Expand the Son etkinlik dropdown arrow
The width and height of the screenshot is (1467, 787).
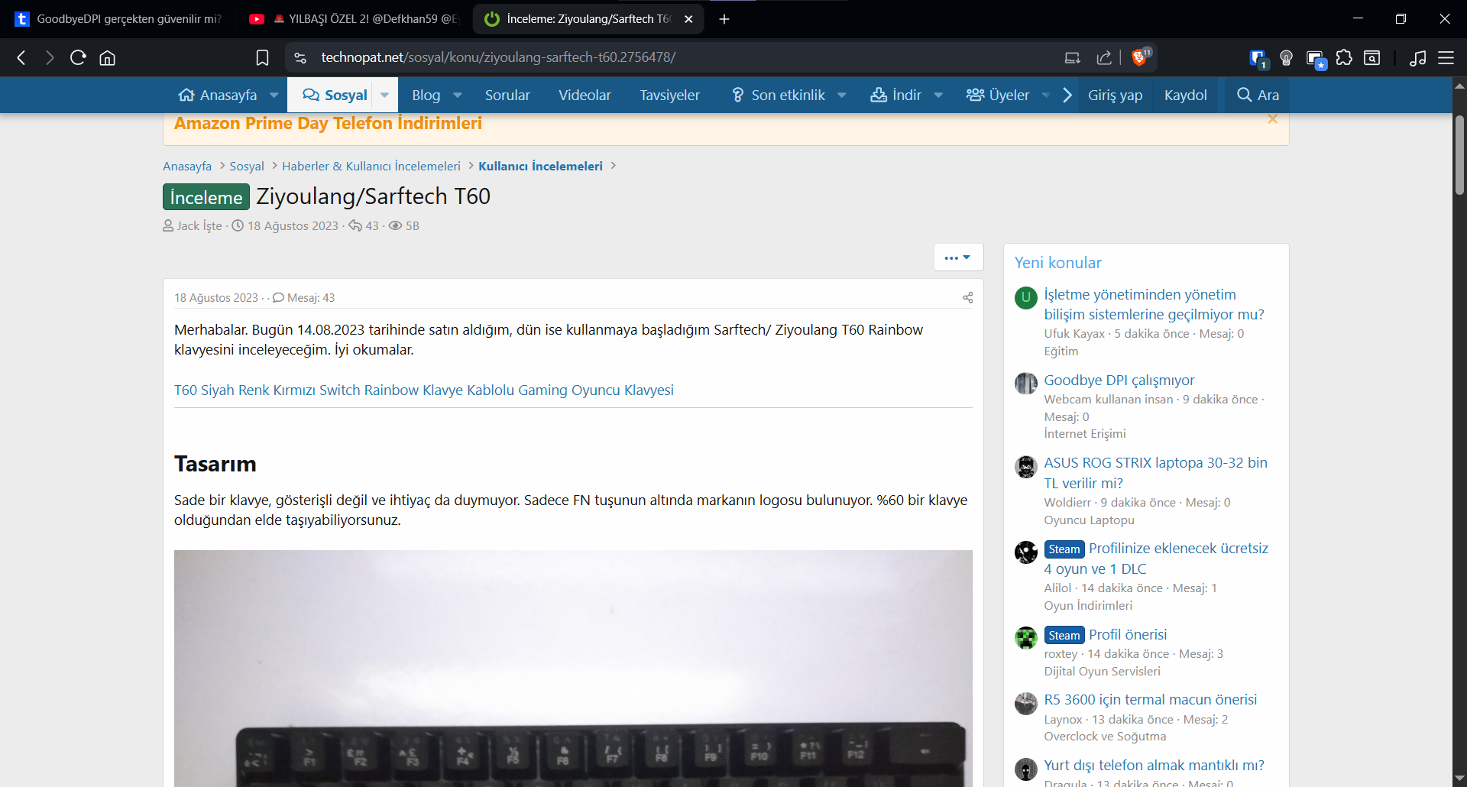[842, 95]
